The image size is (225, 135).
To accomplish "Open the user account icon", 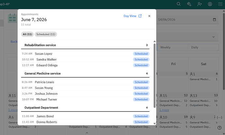I will pyautogui.click(x=210, y=4).
